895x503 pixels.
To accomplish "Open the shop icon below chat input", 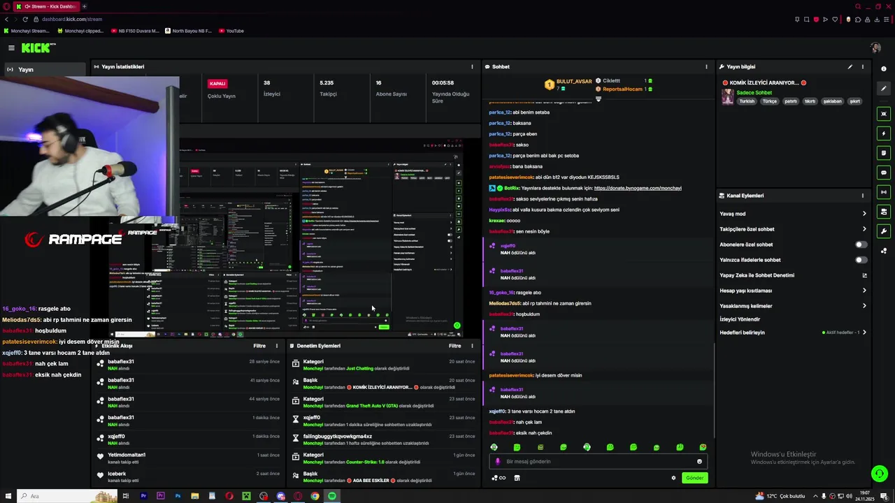I will tap(517, 478).
